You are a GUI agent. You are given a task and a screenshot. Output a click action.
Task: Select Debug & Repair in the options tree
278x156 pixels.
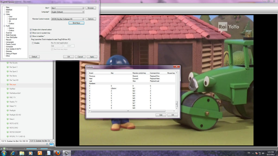coord(11,54)
